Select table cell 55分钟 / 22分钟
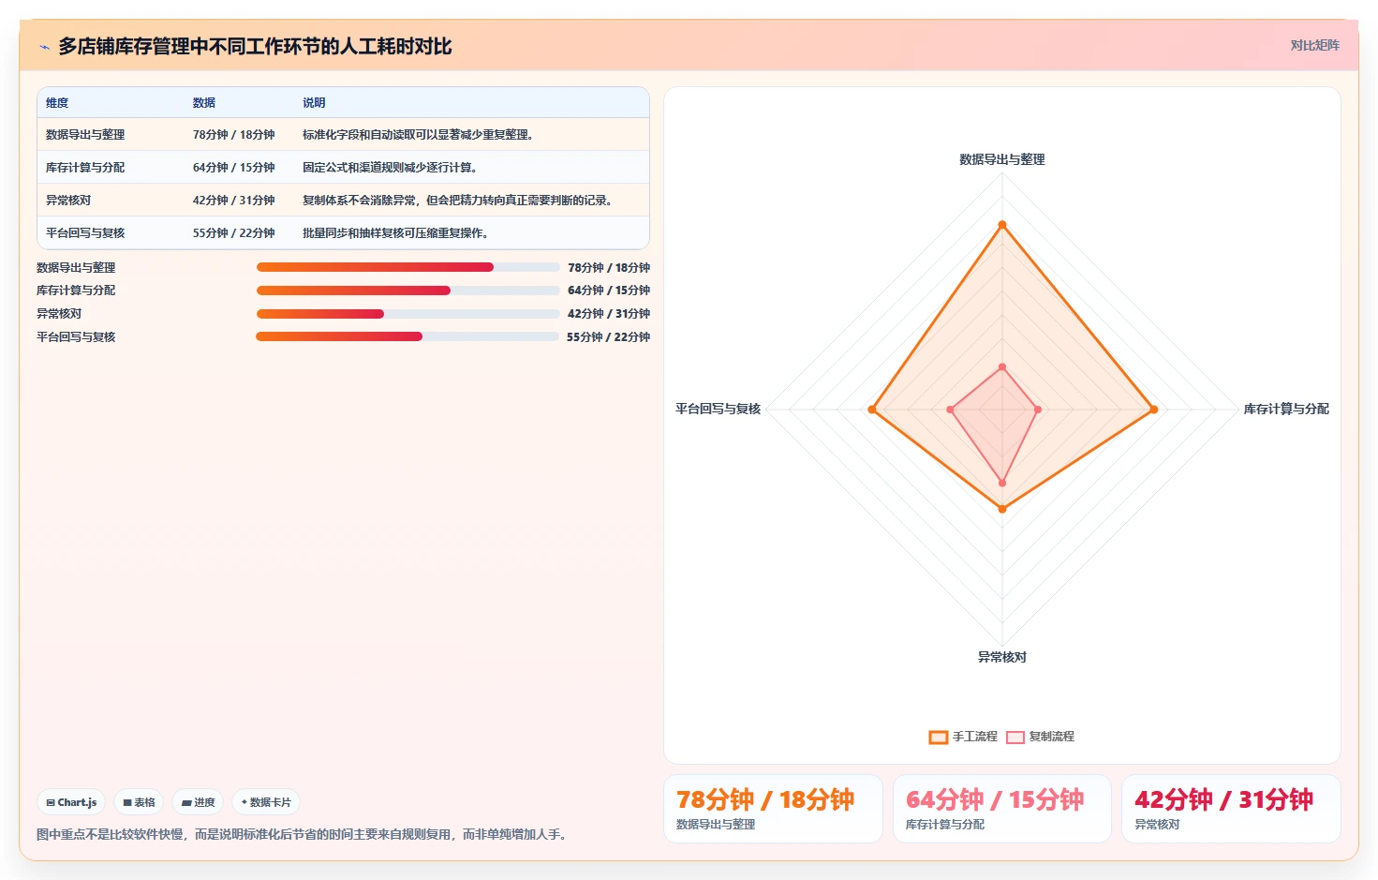The width and height of the screenshot is (1378, 880). coord(233,233)
